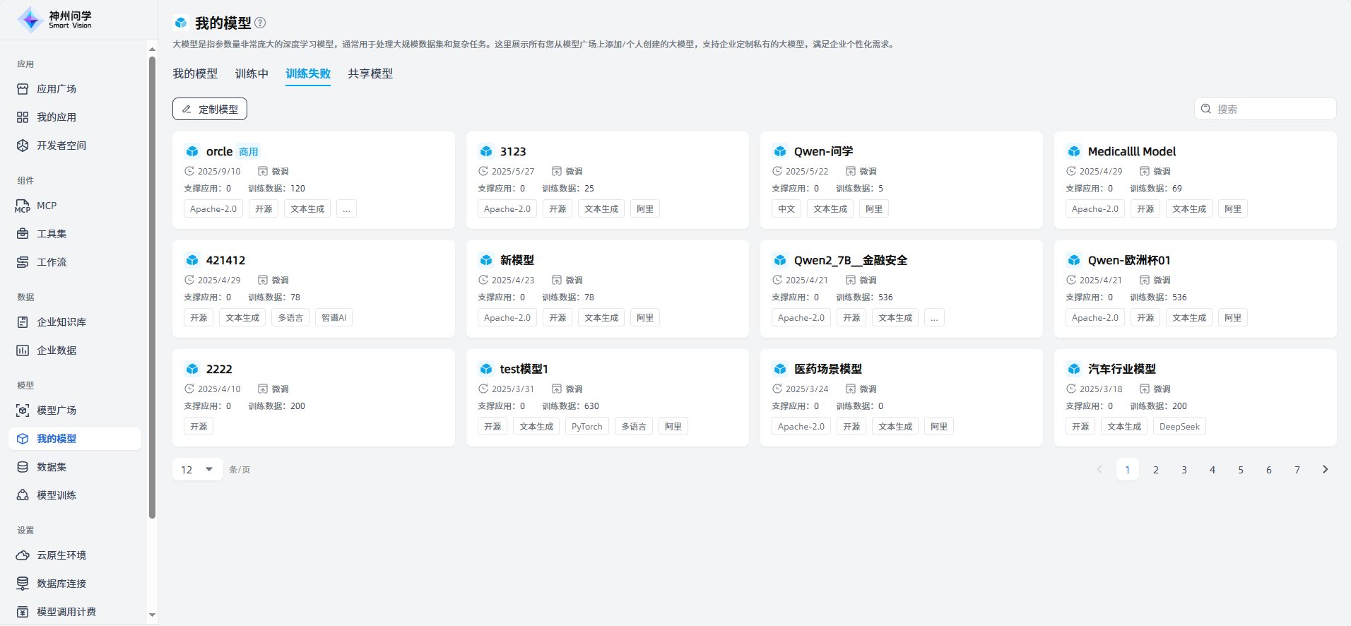Open 企业知识库 in the sidebar
This screenshot has height=626, width=1351.
[61, 322]
